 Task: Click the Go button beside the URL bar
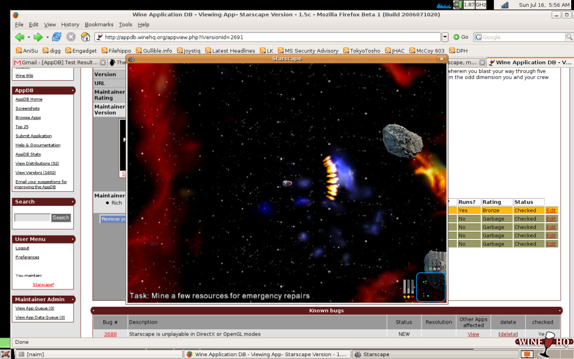pos(461,37)
